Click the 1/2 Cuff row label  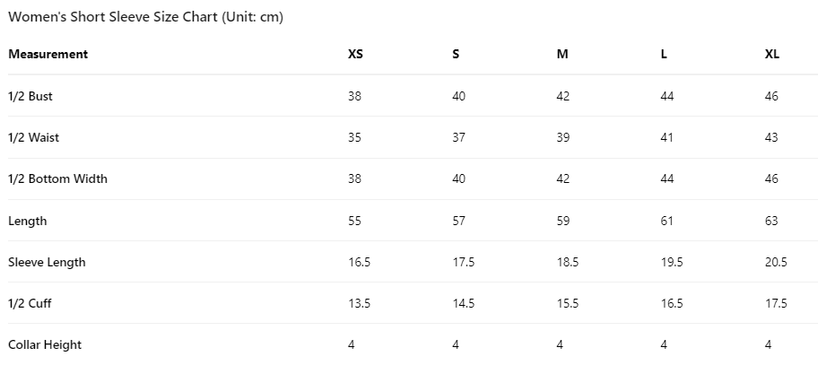click(x=30, y=303)
